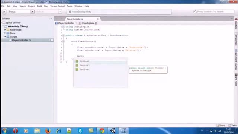Choose Vector4 from autocomplete list

101,70
